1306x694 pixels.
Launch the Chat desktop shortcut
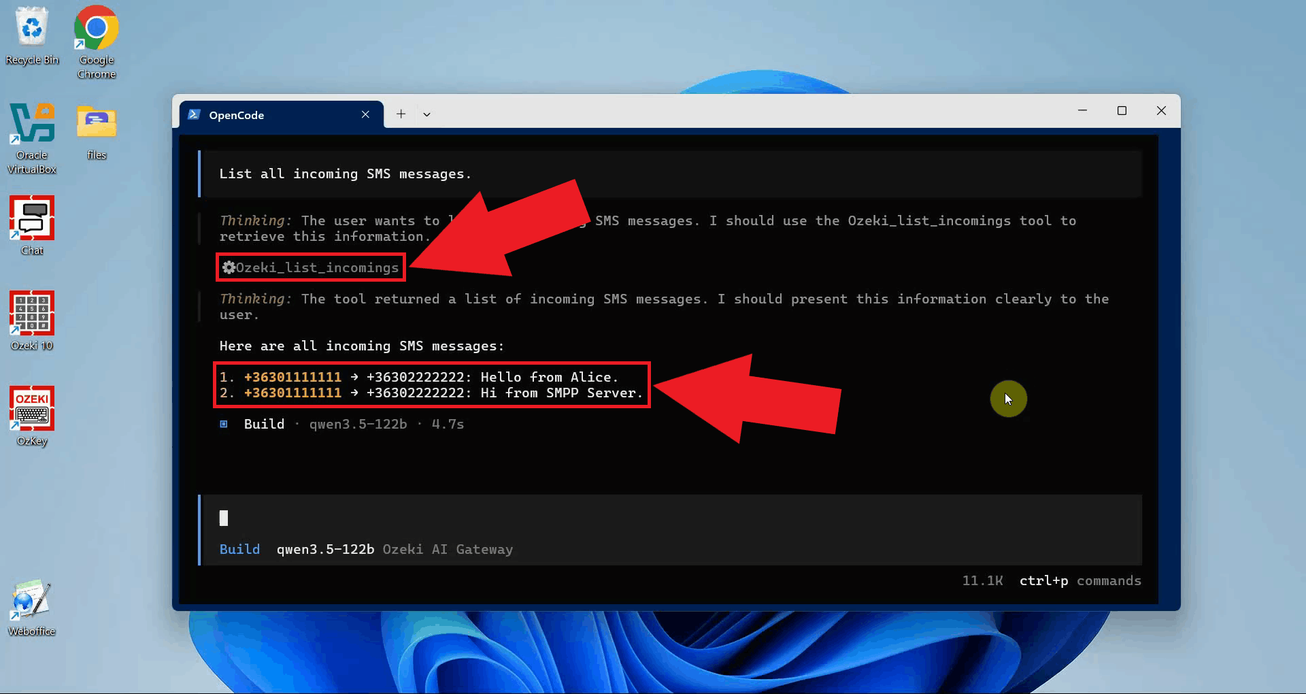point(32,226)
